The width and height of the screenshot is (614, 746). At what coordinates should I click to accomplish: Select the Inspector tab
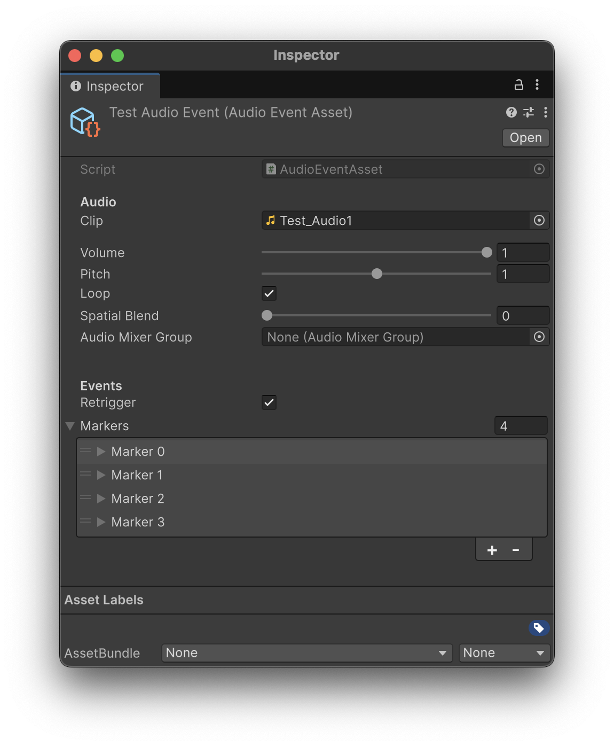coord(110,86)
